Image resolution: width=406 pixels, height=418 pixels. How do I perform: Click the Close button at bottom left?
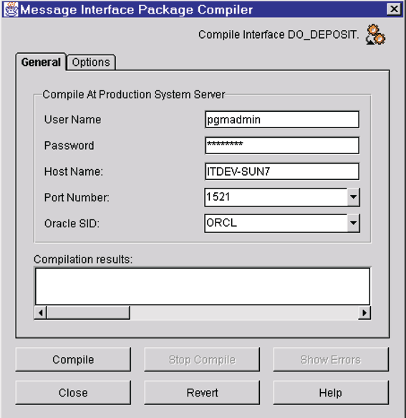tap(73, 392)
